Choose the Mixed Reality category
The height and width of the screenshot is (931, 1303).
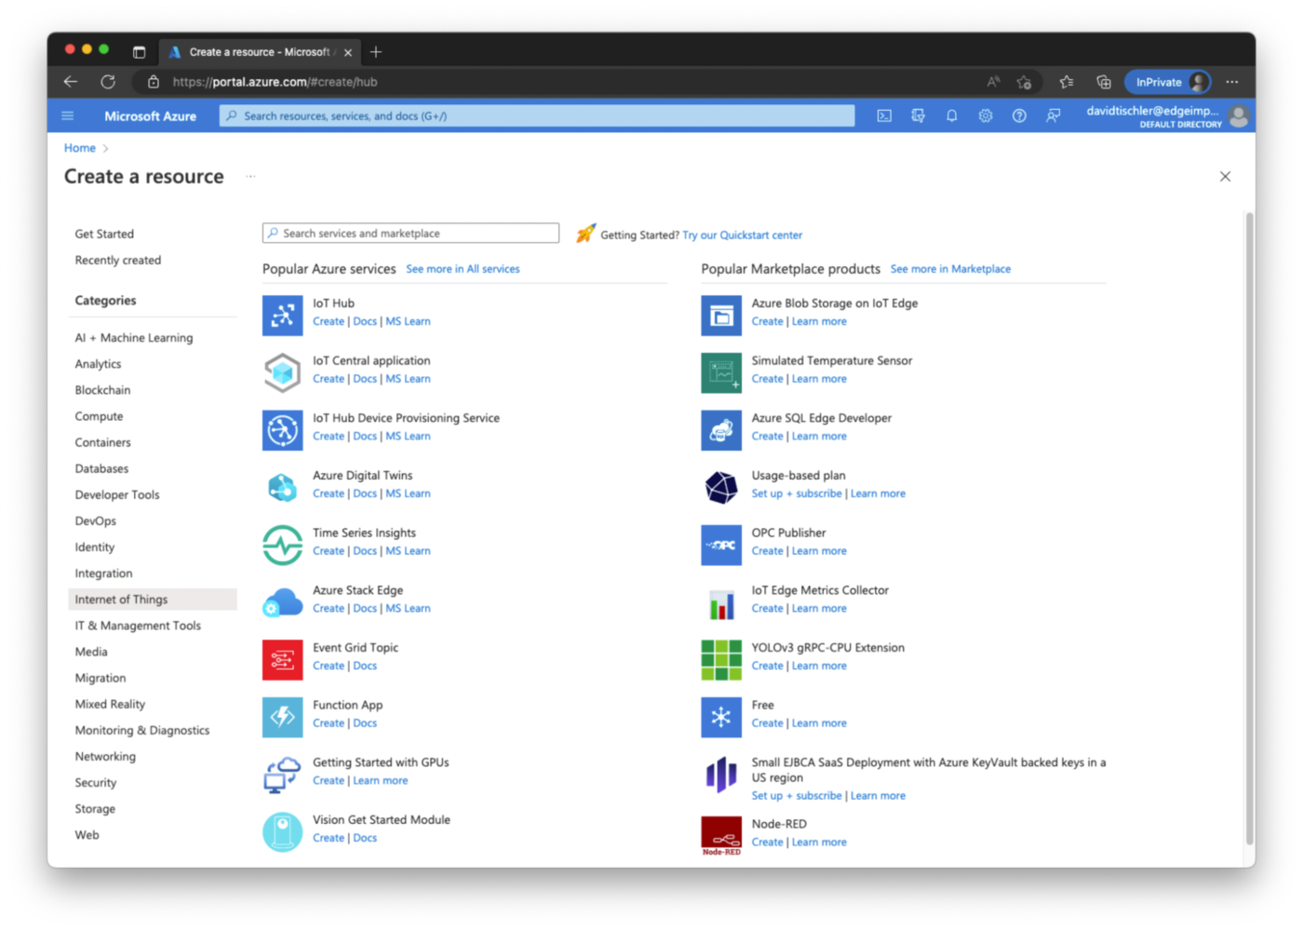pyautogui.click(x=110, y=704)
